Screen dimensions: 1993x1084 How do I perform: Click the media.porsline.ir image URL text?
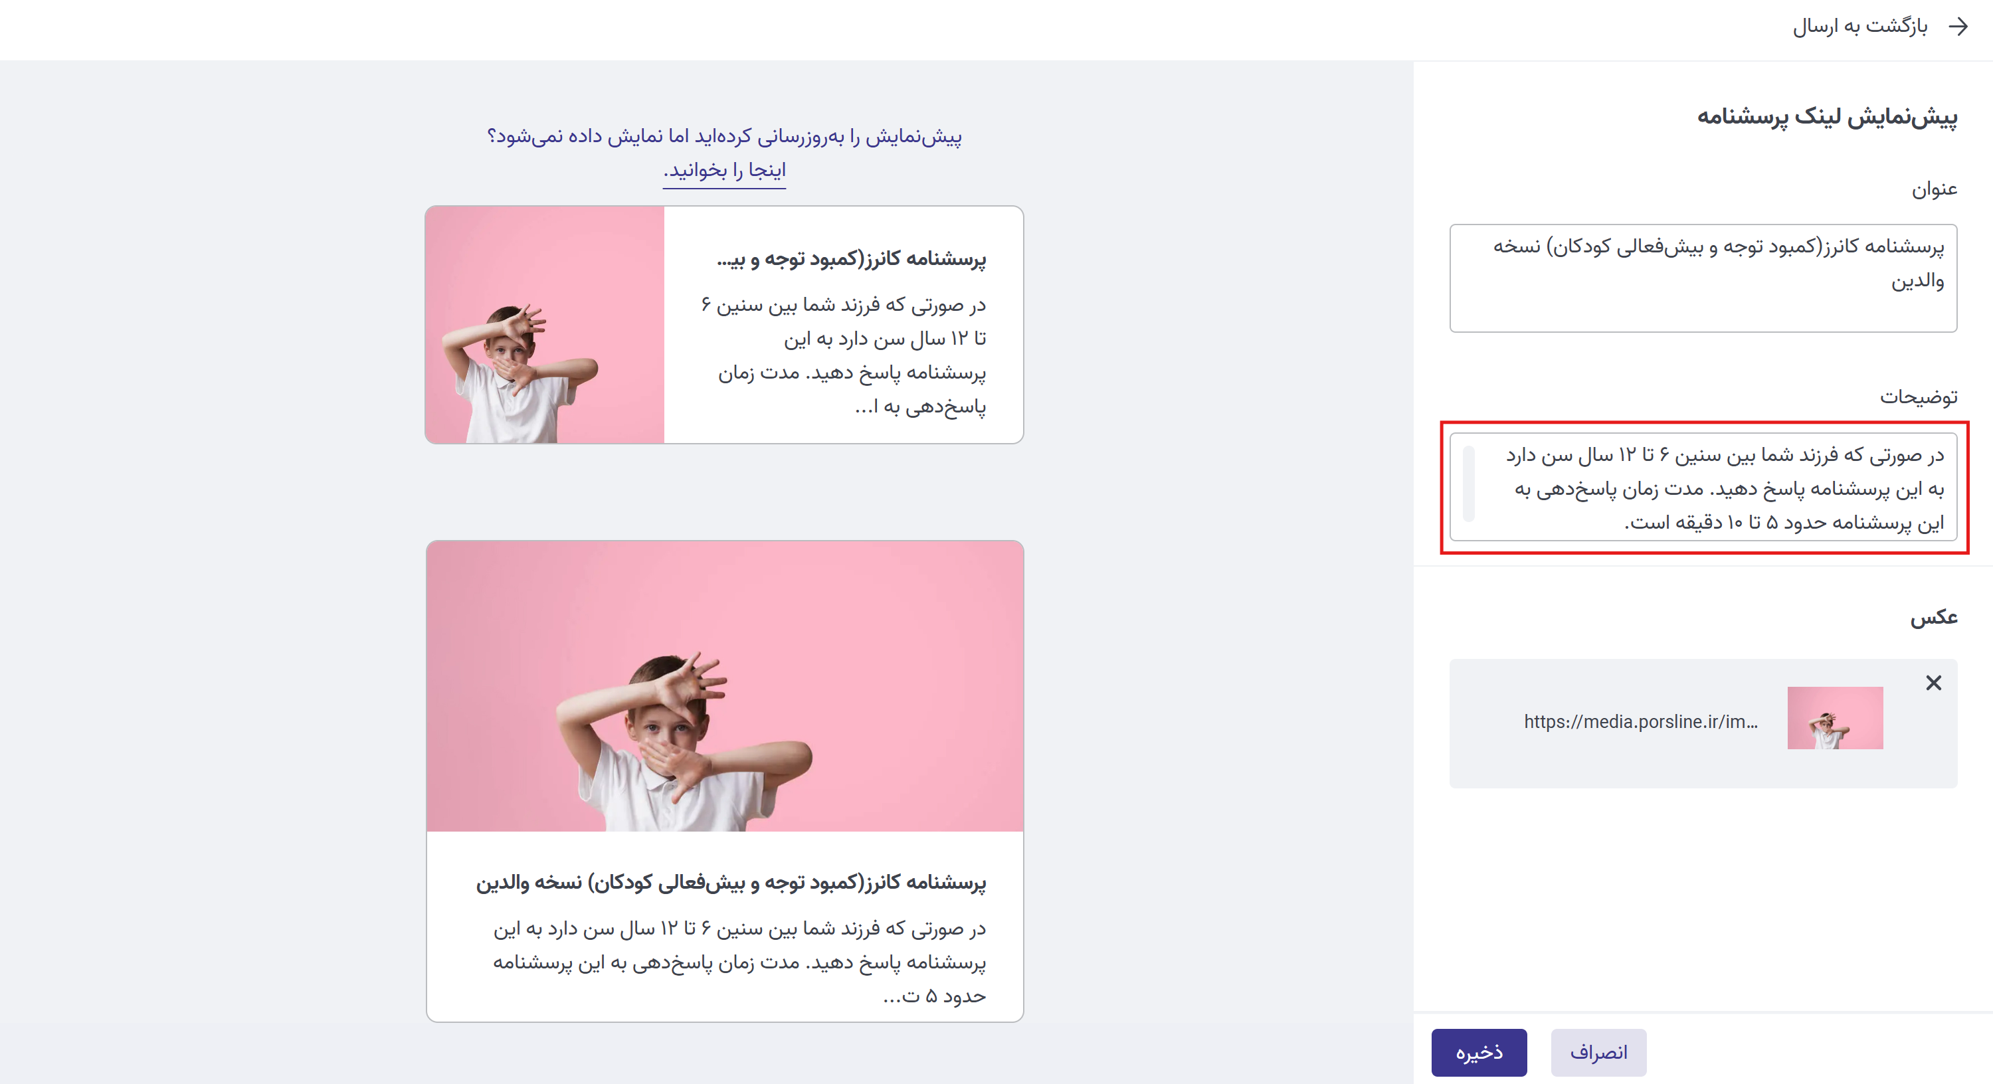[x=1640, y=721]
